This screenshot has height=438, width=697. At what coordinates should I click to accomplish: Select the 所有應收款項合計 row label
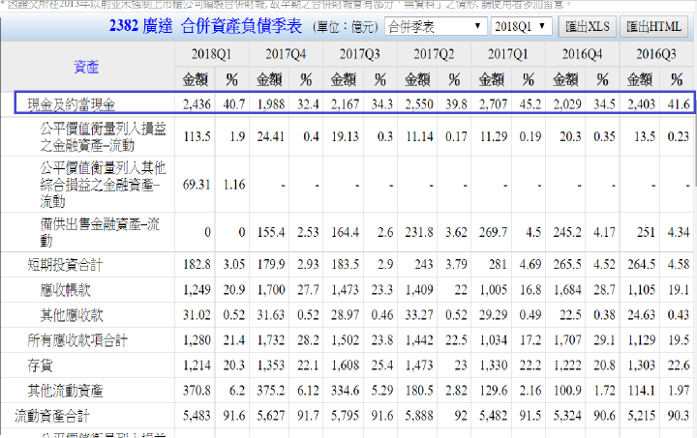[77, 340]
